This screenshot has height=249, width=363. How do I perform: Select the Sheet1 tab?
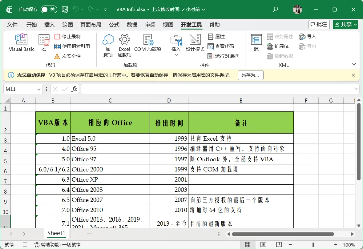(x=56, y=233)
